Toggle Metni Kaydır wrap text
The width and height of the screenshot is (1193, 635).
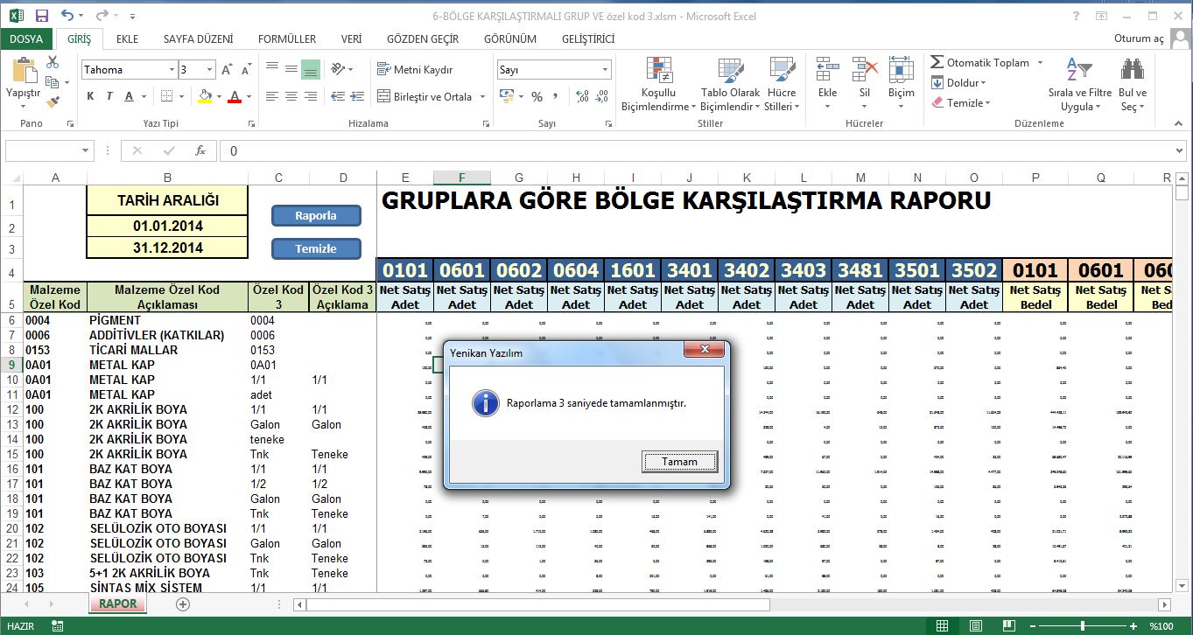416,70
